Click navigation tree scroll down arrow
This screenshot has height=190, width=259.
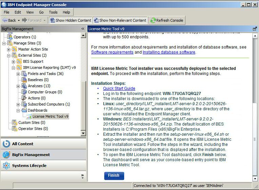tap(83, 133)
